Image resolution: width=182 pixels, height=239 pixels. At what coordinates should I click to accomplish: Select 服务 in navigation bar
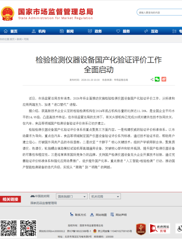[123, 31]
